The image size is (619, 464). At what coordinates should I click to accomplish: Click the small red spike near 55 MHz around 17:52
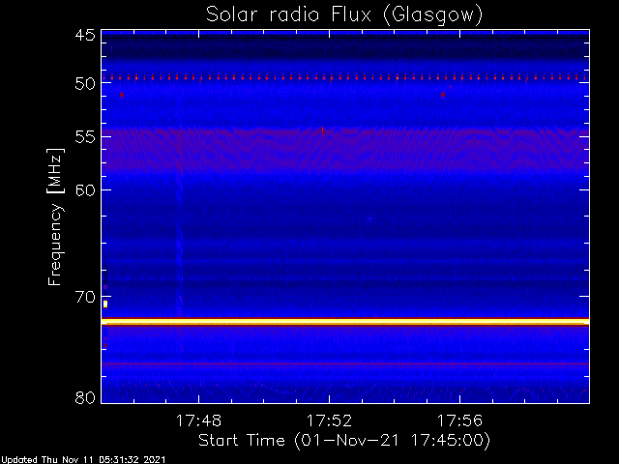point(322,130)
